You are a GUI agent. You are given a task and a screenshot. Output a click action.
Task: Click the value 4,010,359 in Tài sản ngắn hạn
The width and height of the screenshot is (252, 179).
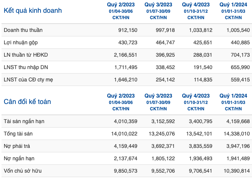(126, 121)
